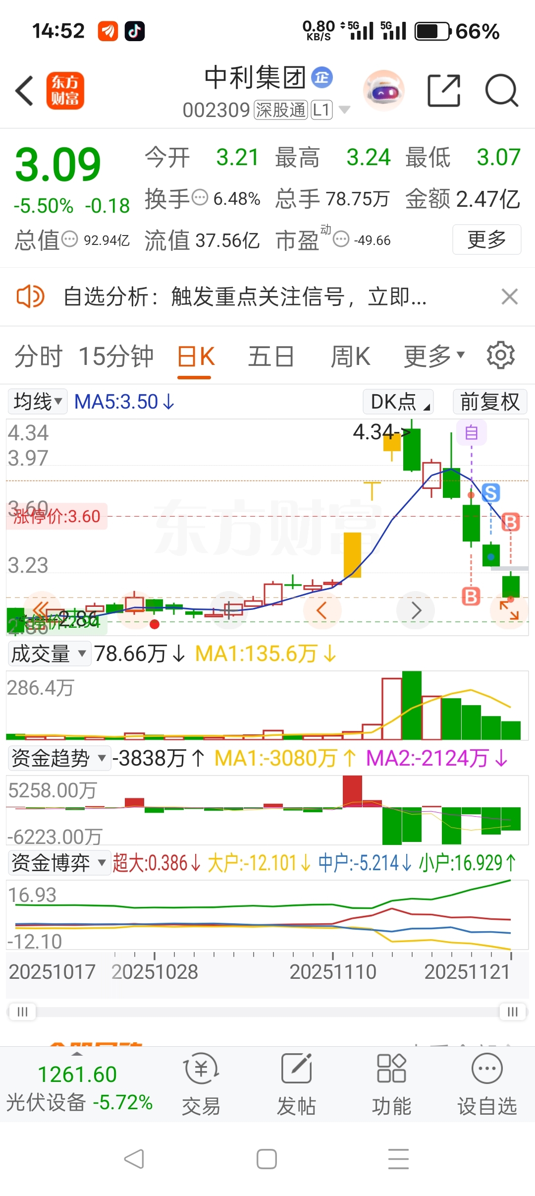Switch to 分时 chart tab

point(39,357)
